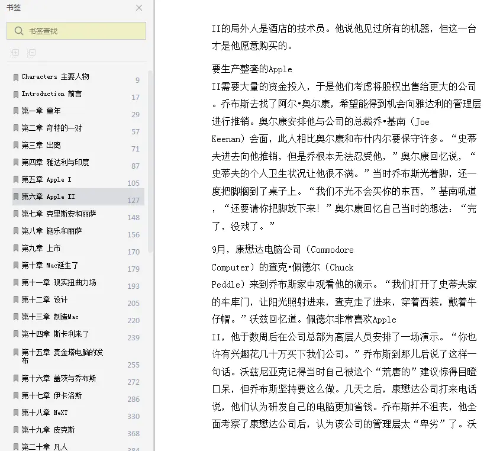The image size is (487, 451).
Task: Click bookmark icon beside 第十一章 现实扭曲力场
Action: pos(16,282)
